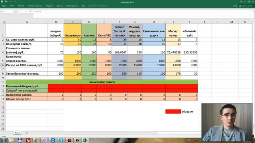Image resolution: width=255 pixels, height=143 pixels.
Task: Click the Save icon in quick access toolbar
Action: tap(2, 2)
